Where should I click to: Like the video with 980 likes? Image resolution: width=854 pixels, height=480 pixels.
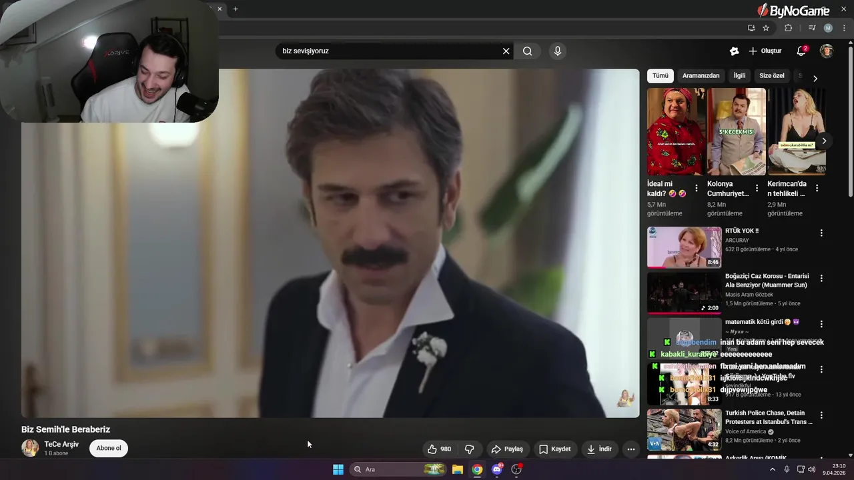[x=440, y=449]
